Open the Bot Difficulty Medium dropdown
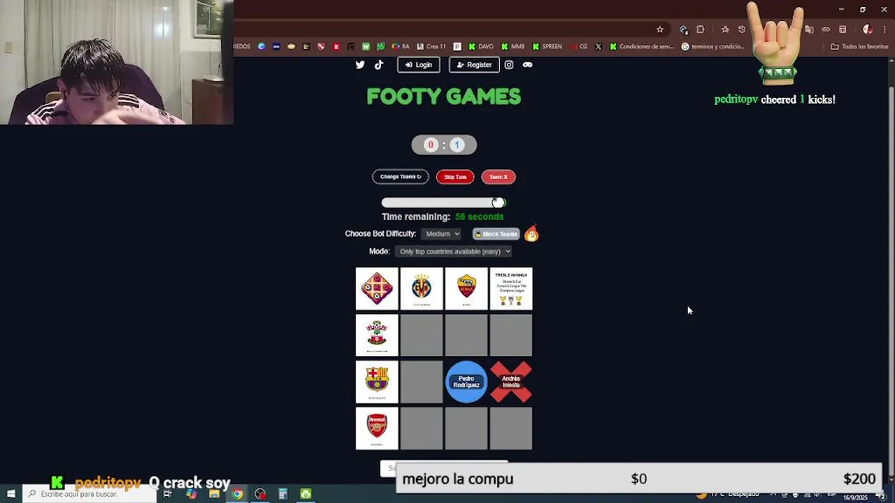 441,234
